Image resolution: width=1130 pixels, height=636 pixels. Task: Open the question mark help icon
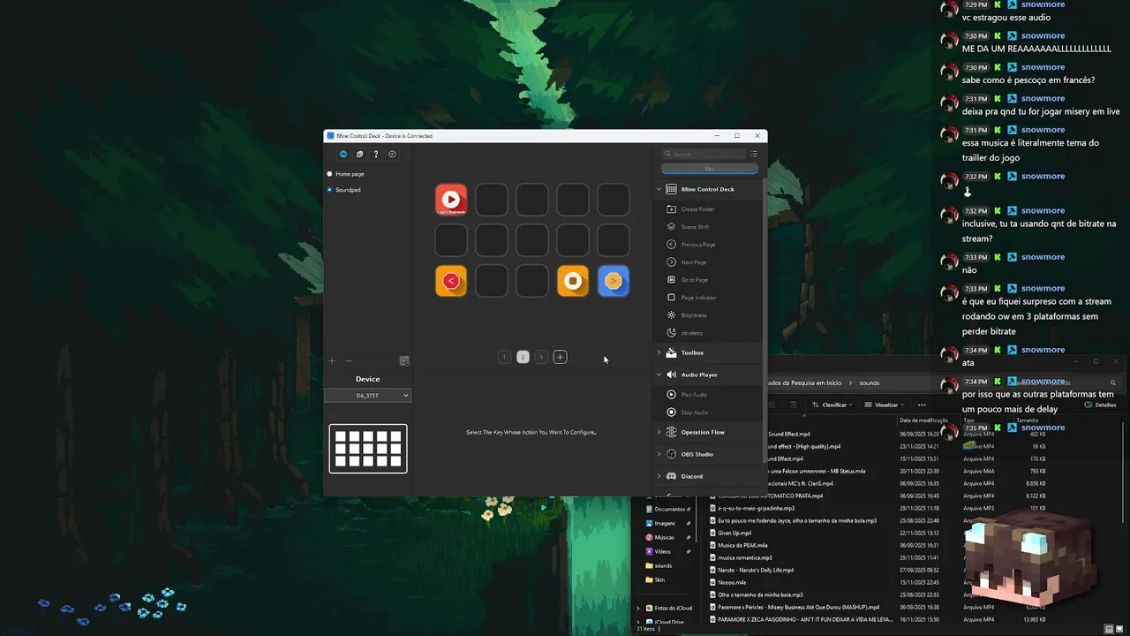point(376,154)
